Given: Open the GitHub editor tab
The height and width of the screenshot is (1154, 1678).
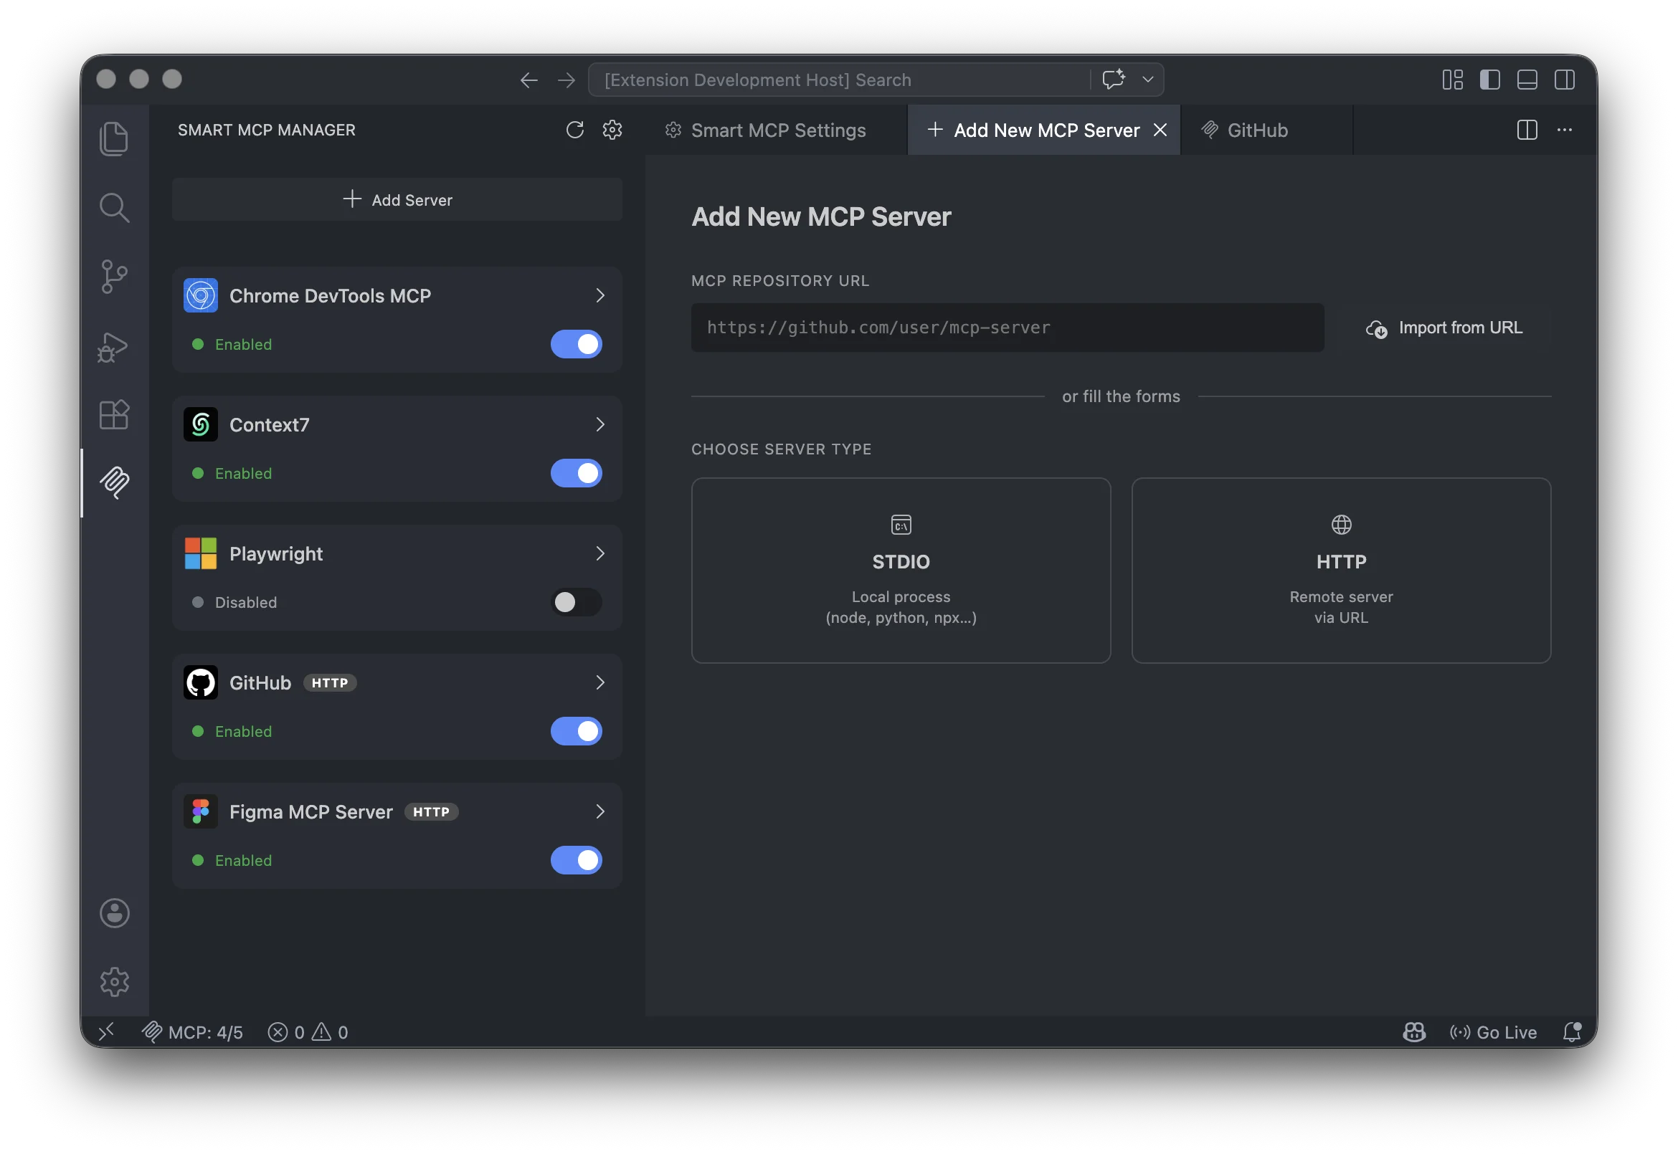Looking at the screenshot, I should coord(1257,130).
